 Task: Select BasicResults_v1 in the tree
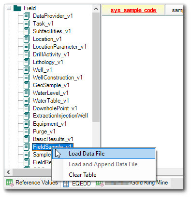[x=53, y=139]
